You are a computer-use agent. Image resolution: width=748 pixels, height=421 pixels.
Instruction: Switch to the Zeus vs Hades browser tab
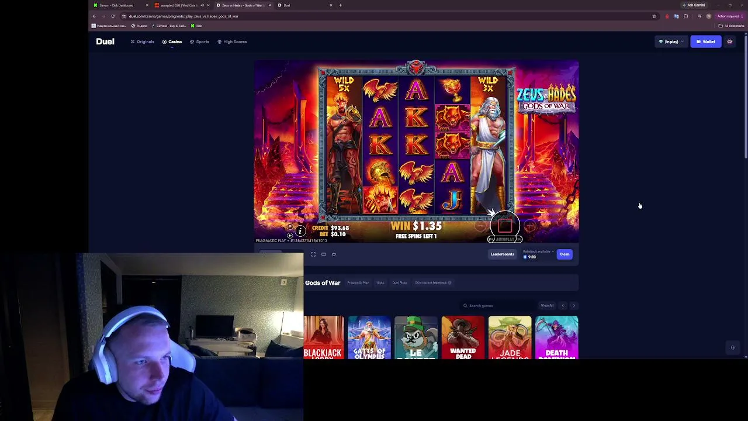243,5
